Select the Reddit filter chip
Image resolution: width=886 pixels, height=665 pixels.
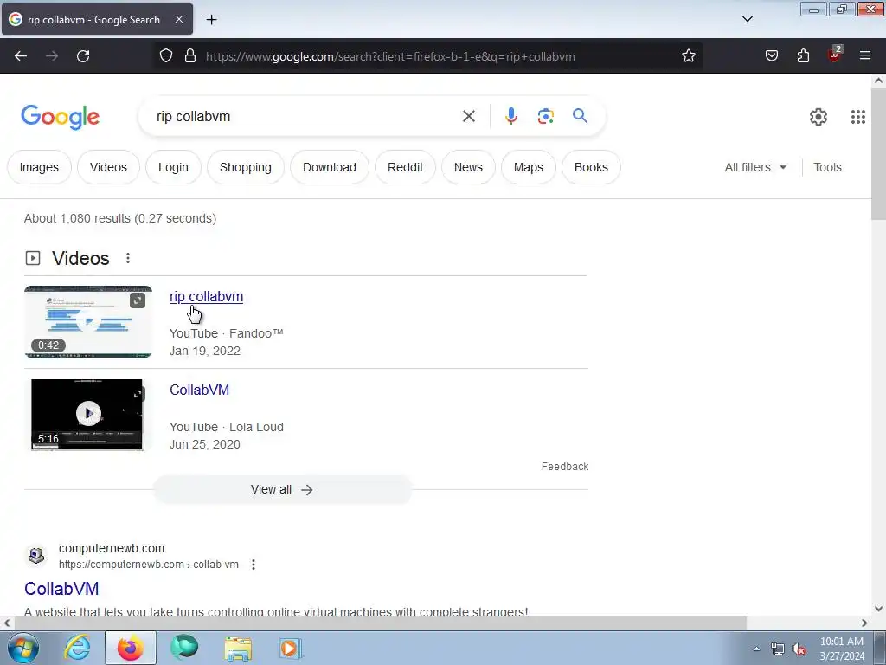(x=405, y=167)
